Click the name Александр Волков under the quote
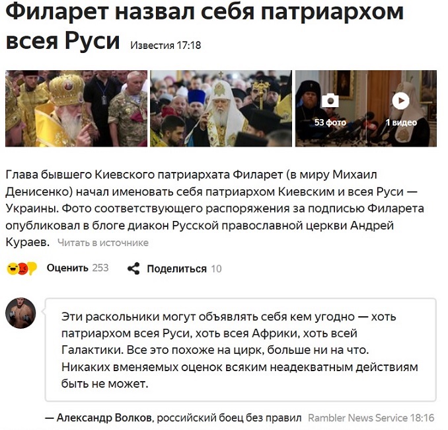This screenshot has height=430, width=448. (x=104, y=417)
